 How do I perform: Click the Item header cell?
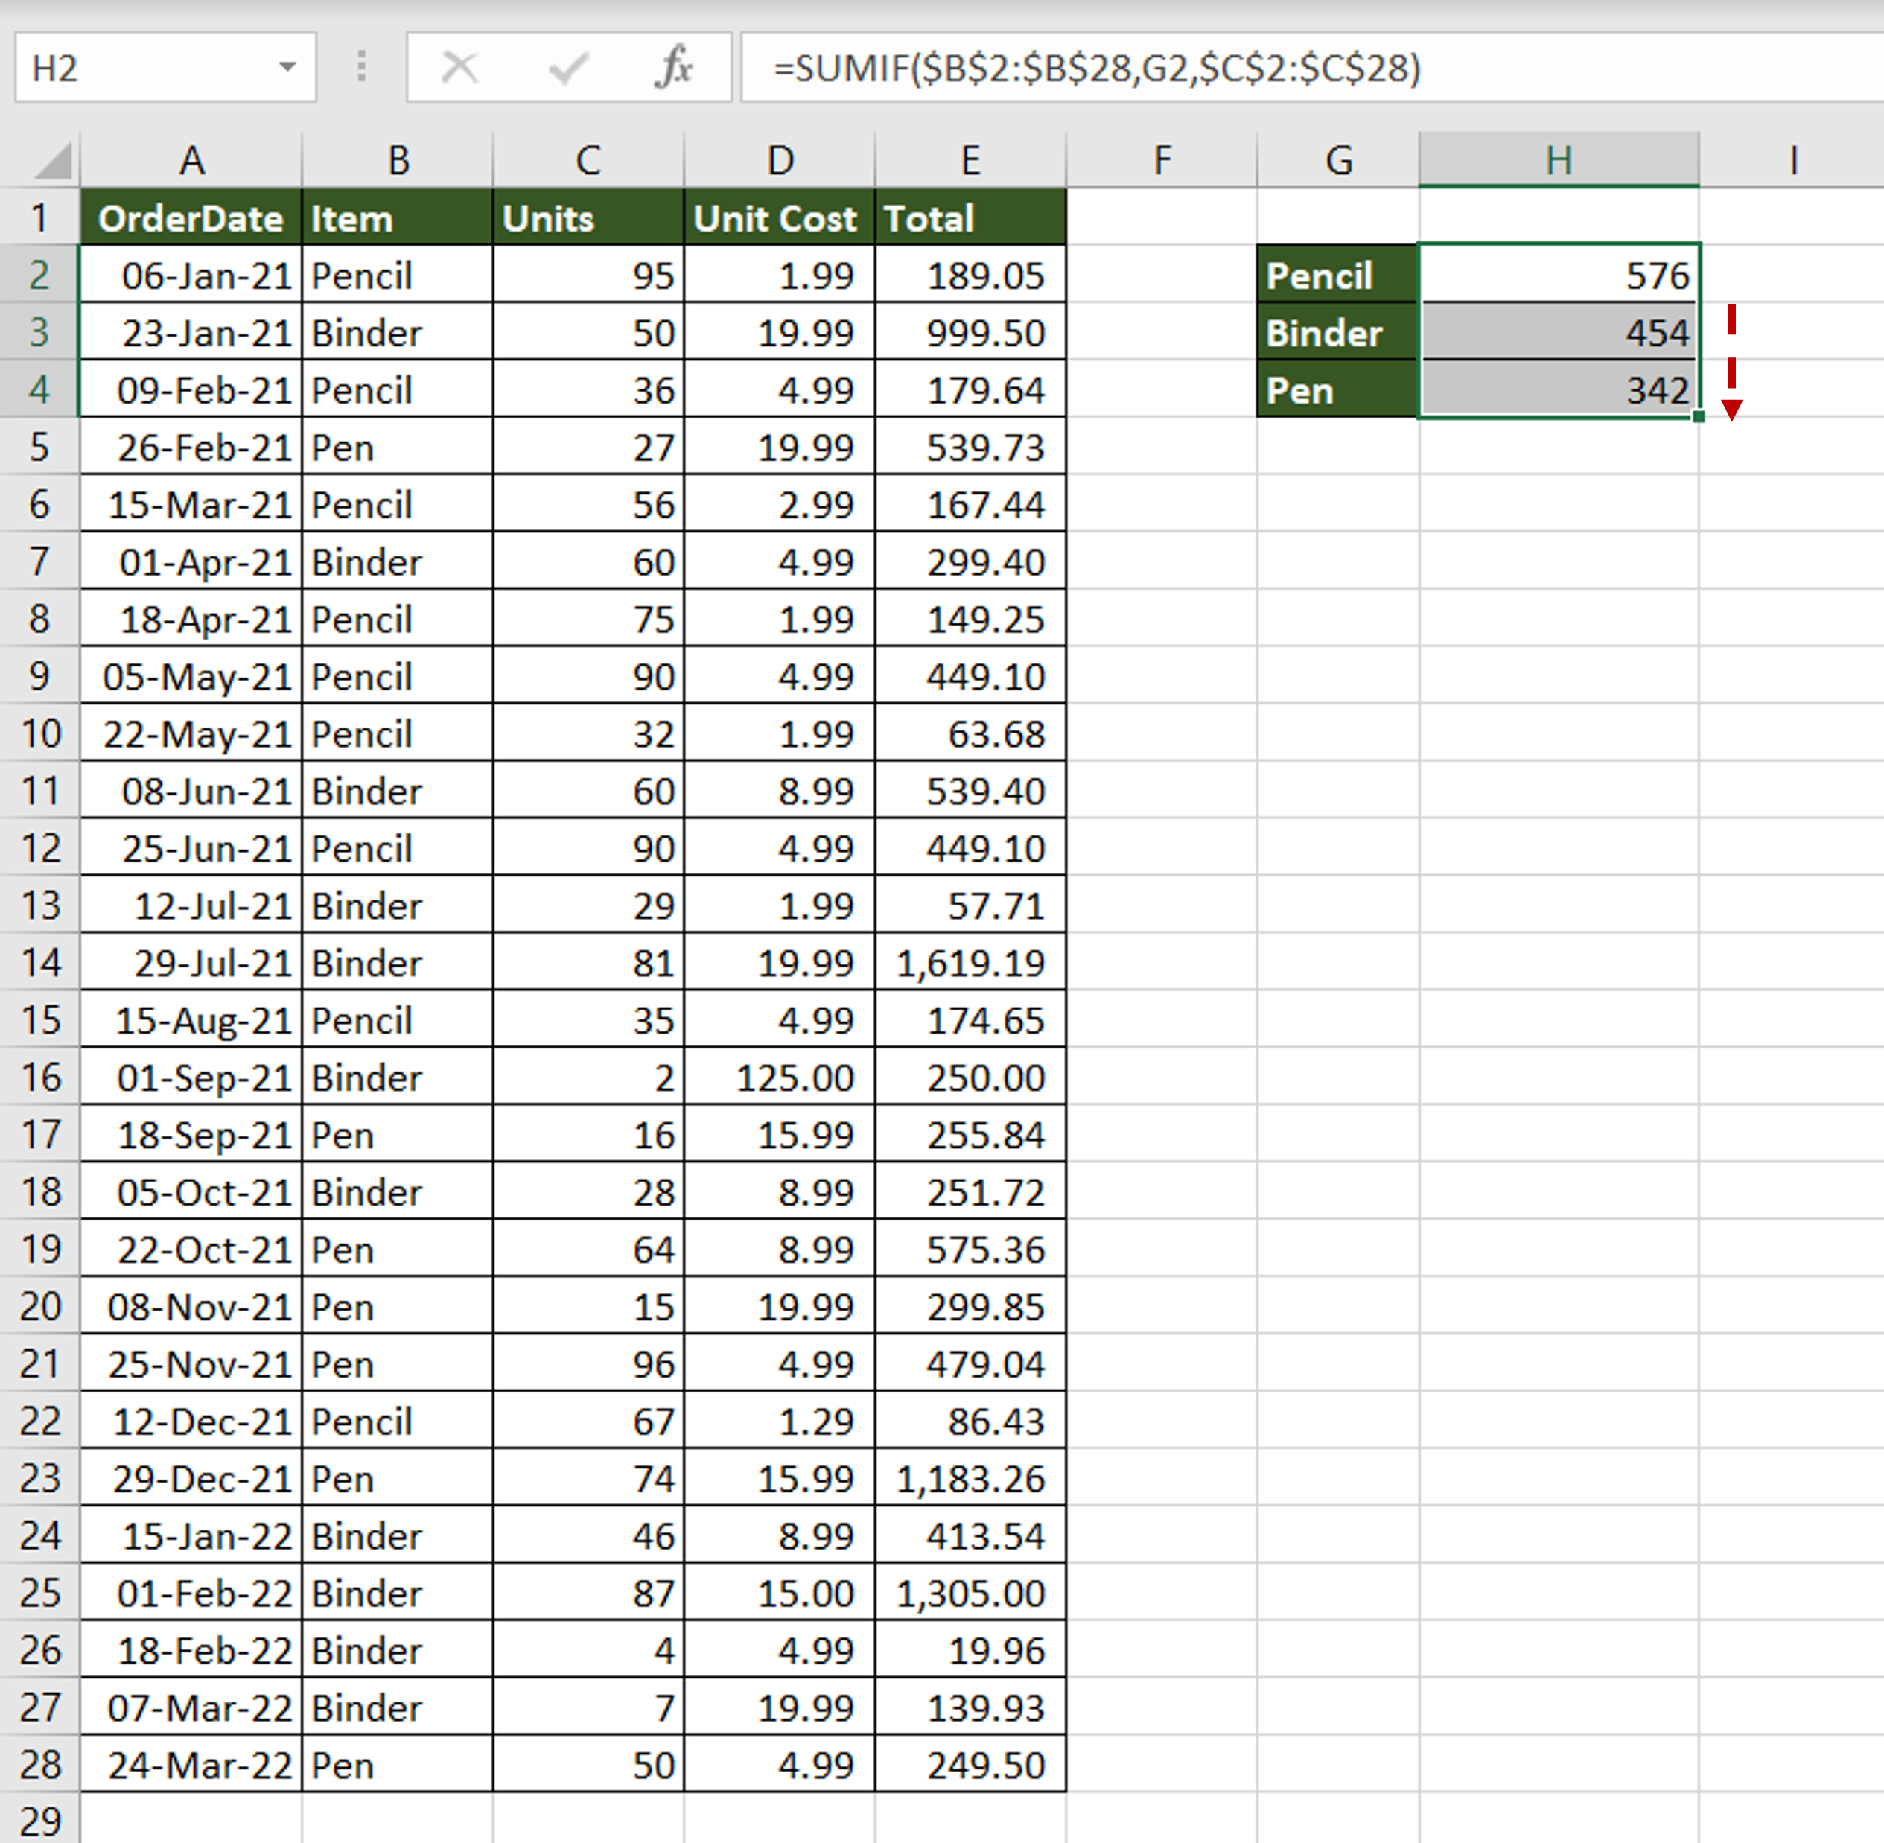pyautogui.click(x=398, y=217)
